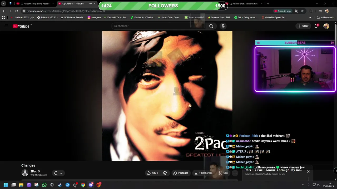Image resolution: width=337 pixels, height=189 pixels.
Task: Switch to Pasteur chab3a dha7k tab
Action: tap(244, 4)
